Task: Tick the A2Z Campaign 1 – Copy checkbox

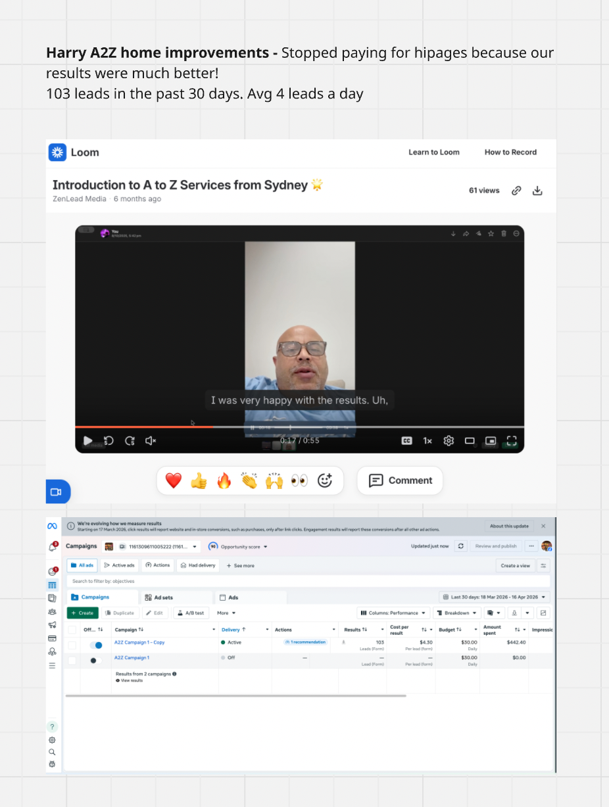Action: (x=72, y=645)
